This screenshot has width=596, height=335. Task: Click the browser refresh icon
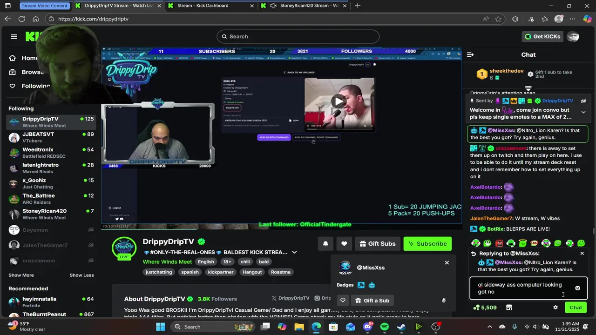[21, 19]
